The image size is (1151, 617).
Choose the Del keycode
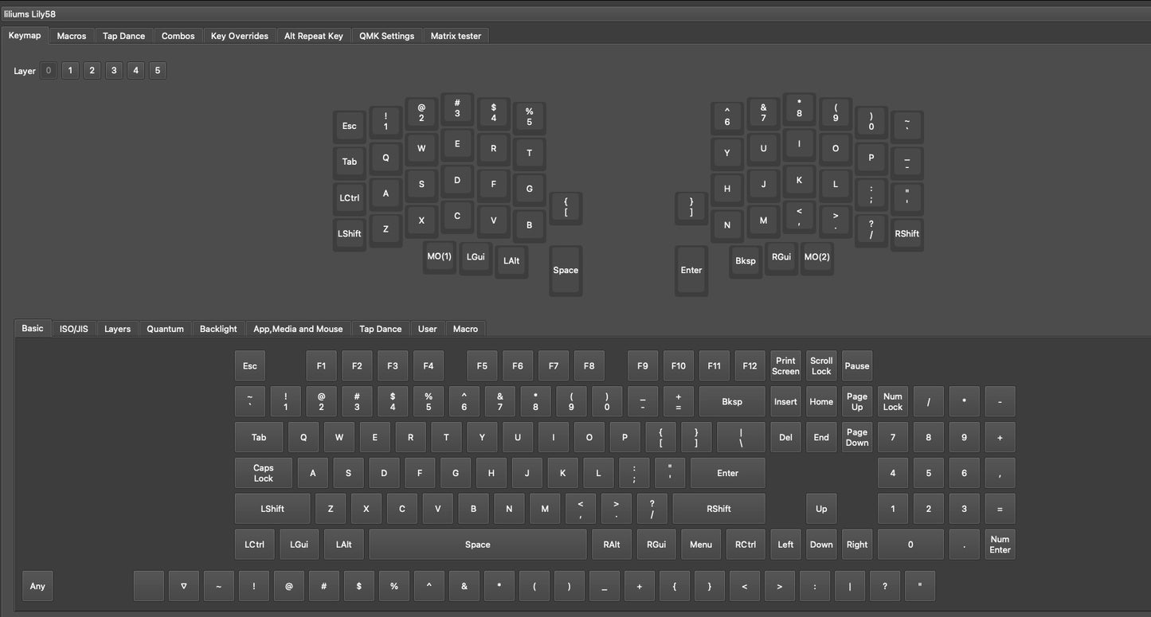click(x=785, y=437)
